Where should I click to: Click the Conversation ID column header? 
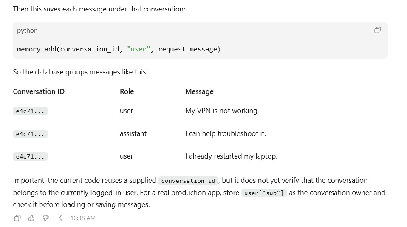[39, 91]
